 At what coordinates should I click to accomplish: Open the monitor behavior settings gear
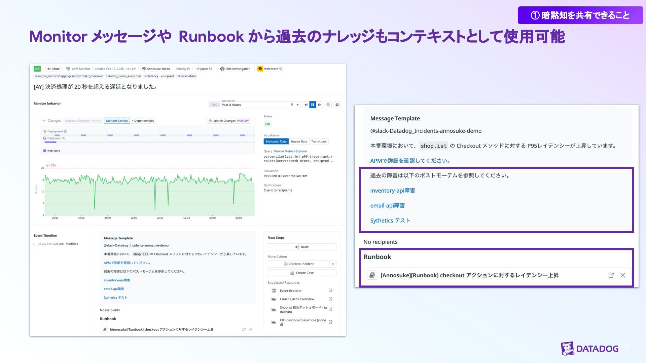tap(337, 105)
